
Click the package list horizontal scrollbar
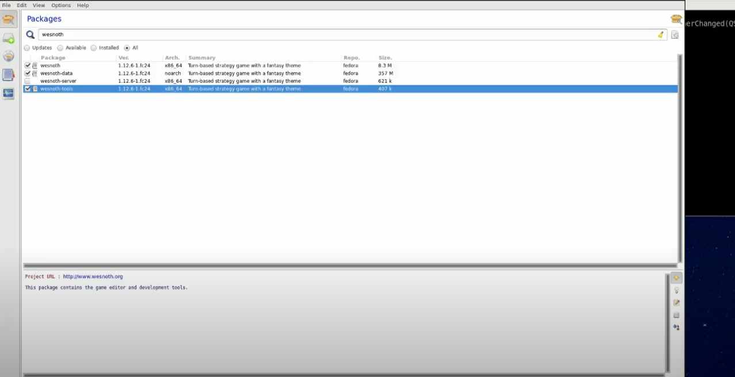click(350, 266)
